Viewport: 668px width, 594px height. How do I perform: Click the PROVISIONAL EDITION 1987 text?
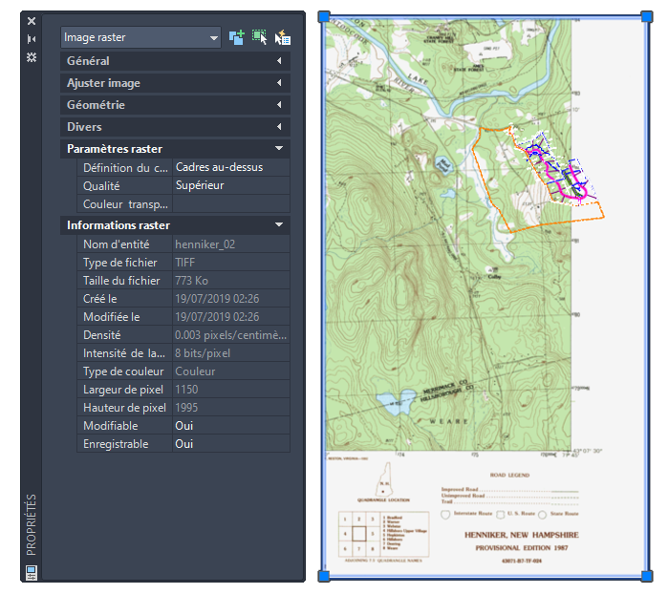pyautogui.click(x=522, y=547)
